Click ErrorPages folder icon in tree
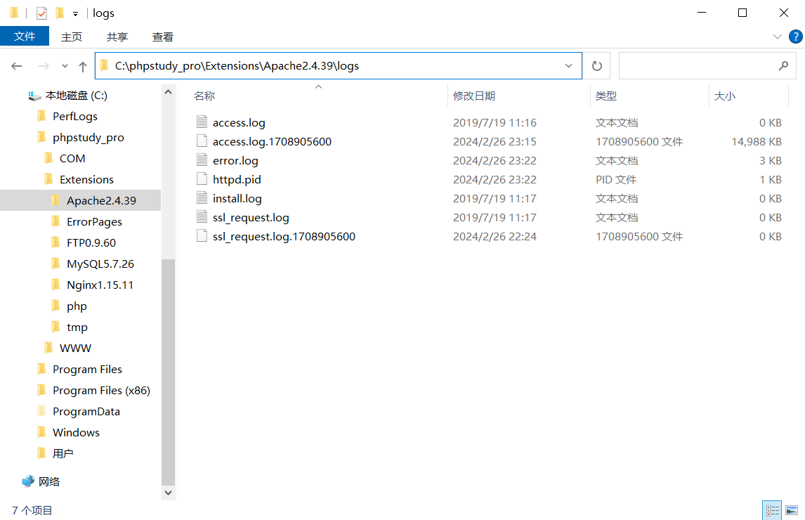805x520 pixels. (x=56, y=221)
